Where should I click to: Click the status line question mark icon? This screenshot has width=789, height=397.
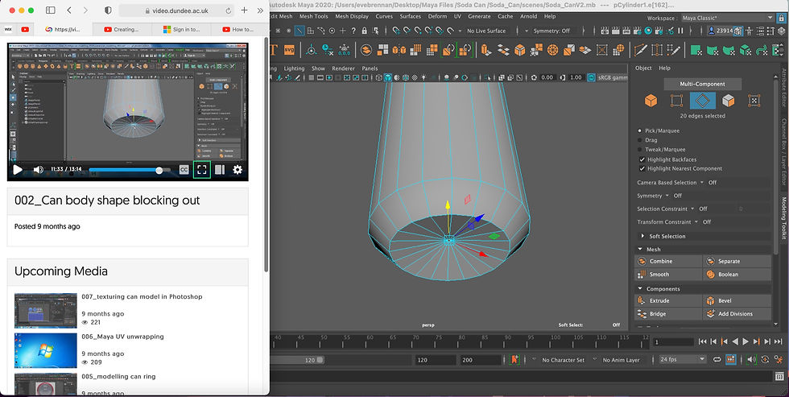tap(353, 31)
